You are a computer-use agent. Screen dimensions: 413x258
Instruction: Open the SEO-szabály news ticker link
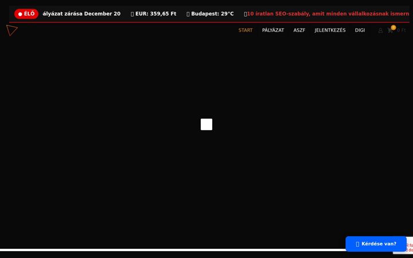pyautogui.click(x=328, y=14)
